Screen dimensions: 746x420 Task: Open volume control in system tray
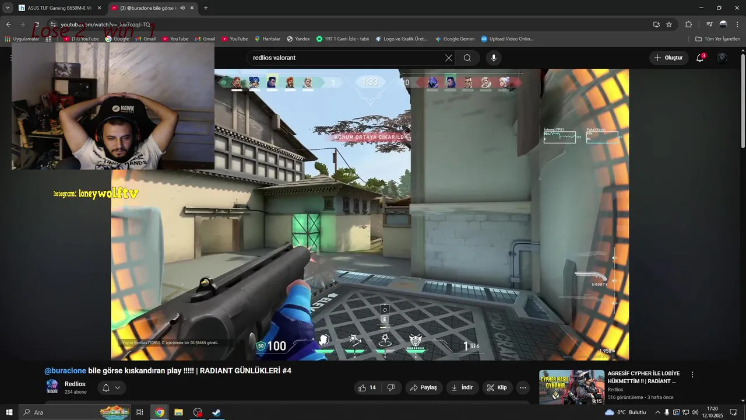695,412
